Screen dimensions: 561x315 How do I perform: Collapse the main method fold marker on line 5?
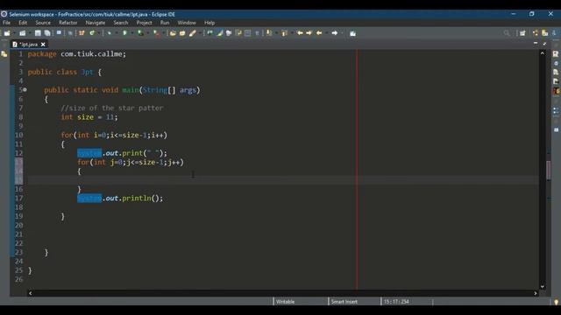point(25,89)
